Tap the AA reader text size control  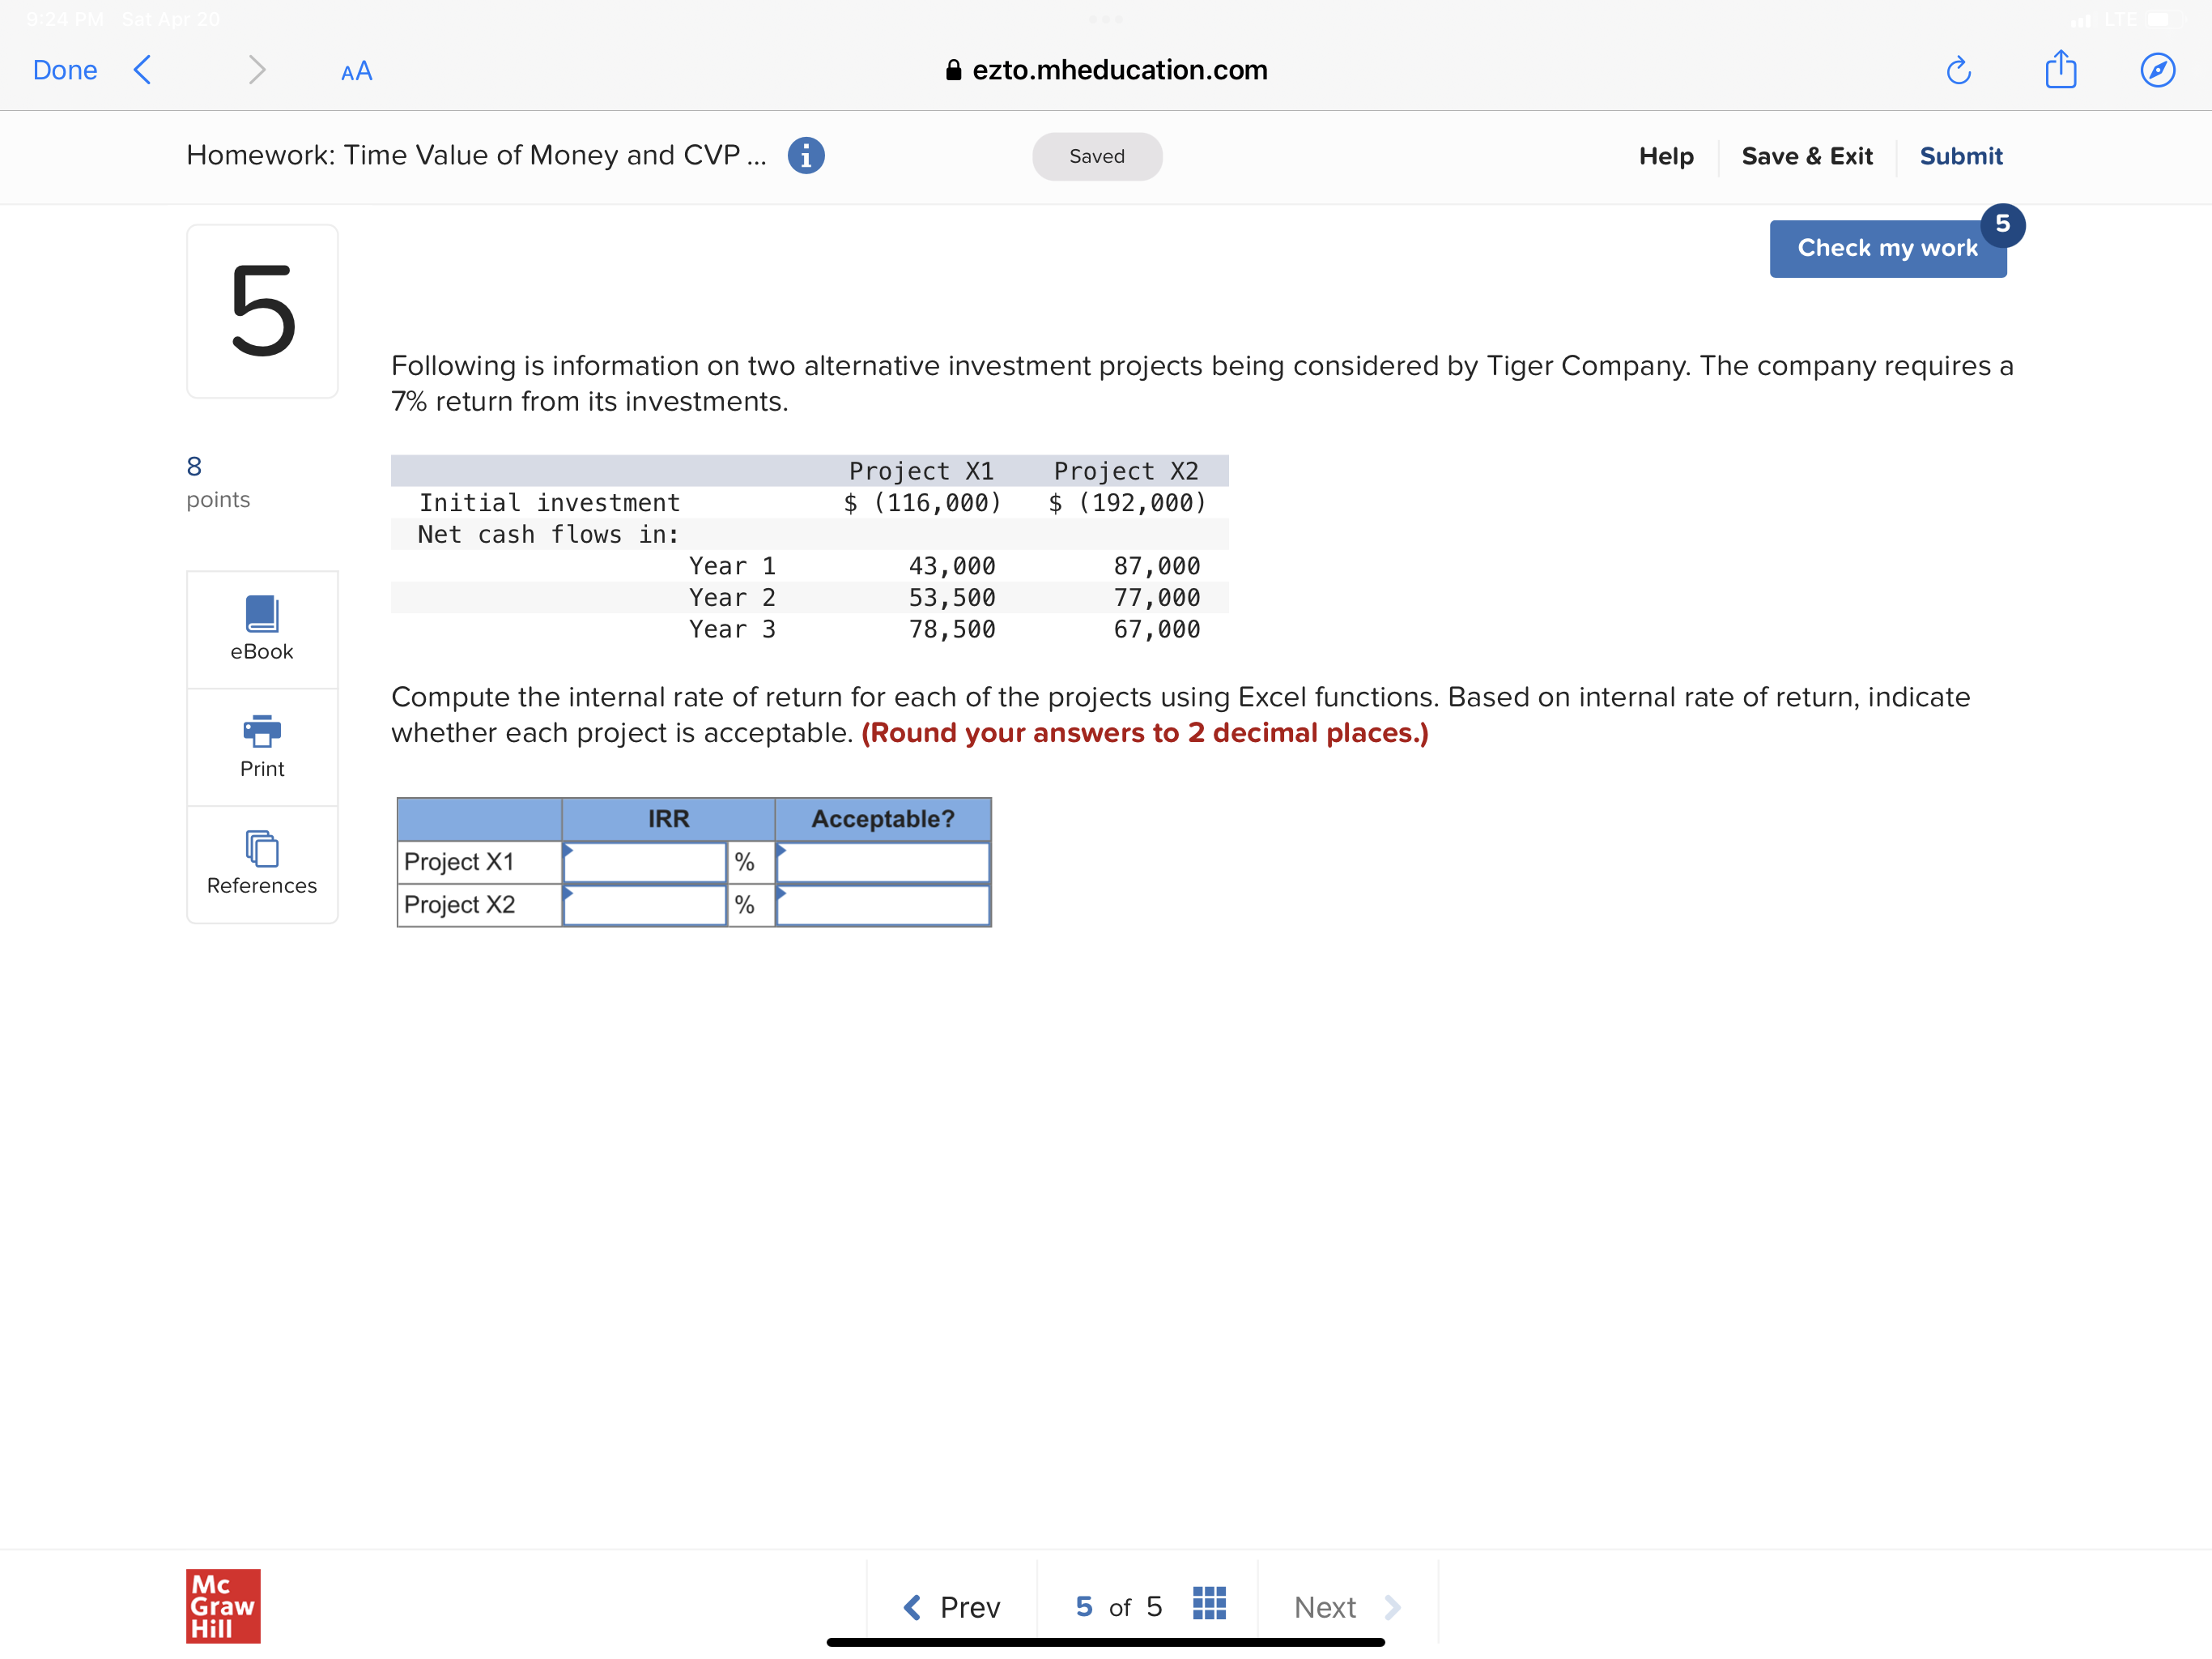[356, 71]
